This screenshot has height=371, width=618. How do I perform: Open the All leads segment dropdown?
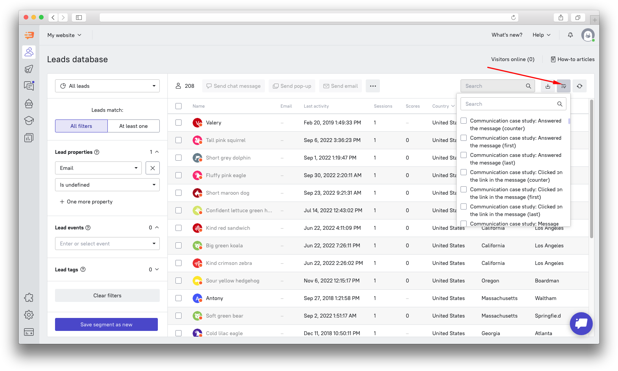coord(107,86)
